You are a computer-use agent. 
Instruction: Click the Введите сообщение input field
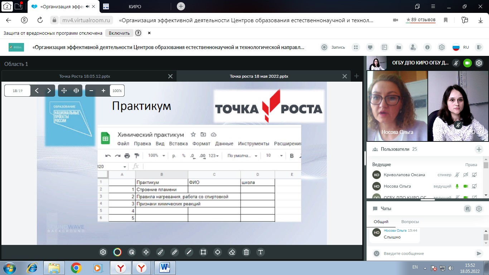click(x=427, y=254)
